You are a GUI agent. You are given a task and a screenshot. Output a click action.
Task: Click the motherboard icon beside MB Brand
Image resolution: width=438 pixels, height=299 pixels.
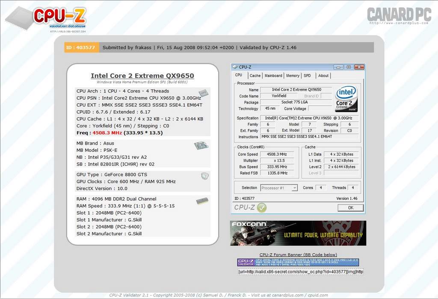(x=202, y=145)
